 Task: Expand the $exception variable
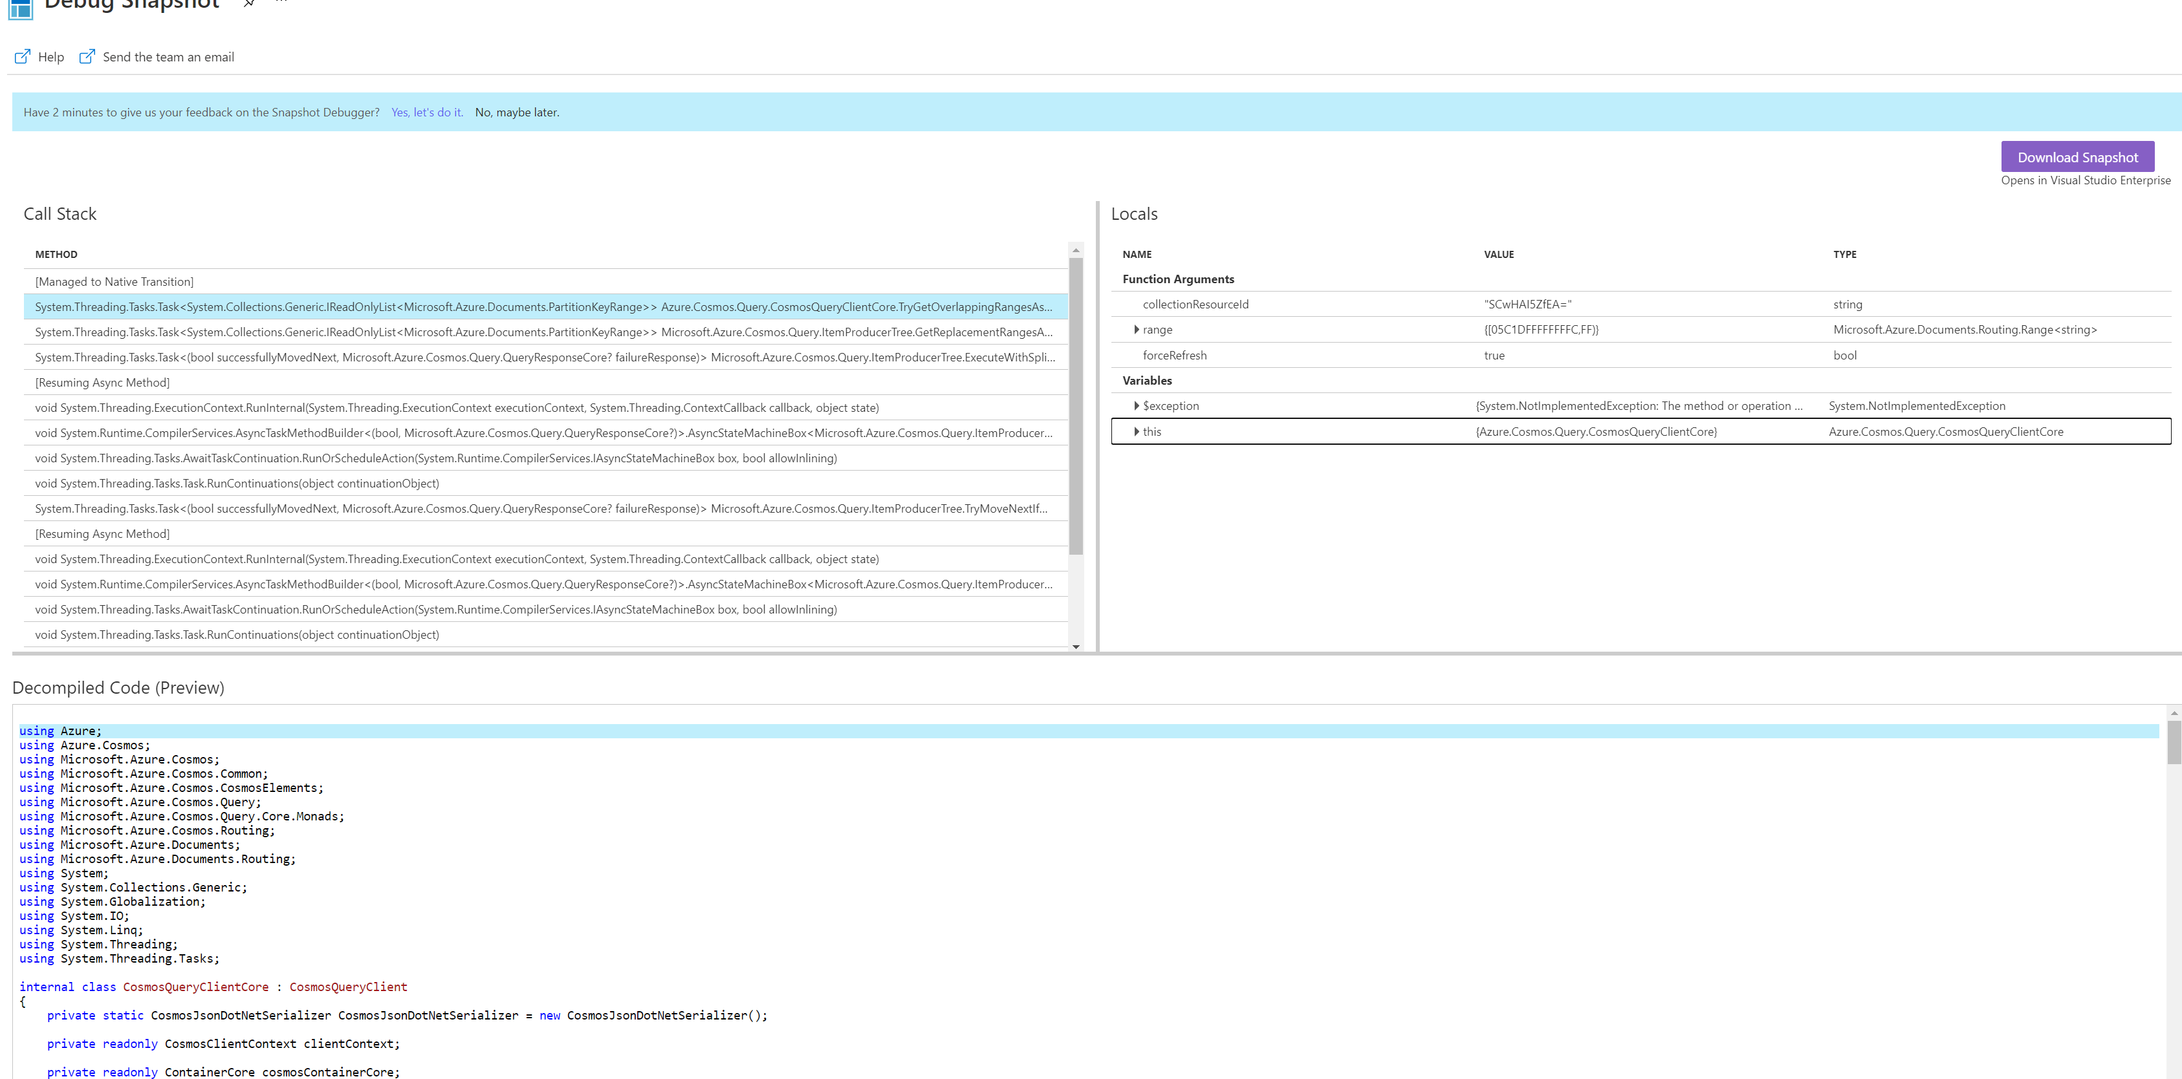click(x=1137, y=405)
